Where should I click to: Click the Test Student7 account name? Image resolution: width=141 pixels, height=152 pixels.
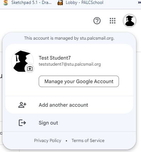(x=55, y=58)
